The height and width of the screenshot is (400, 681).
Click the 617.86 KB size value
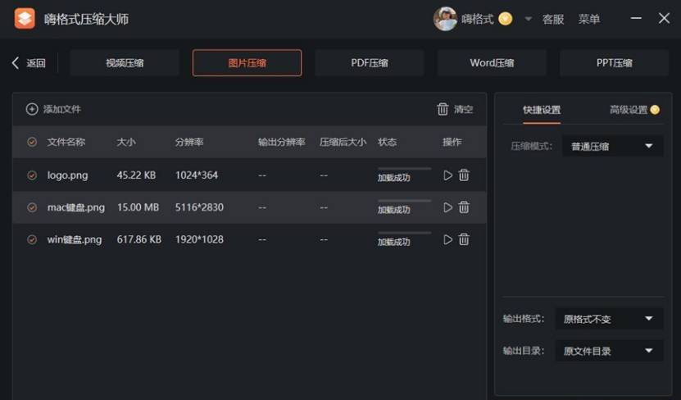tap(139, 239)
